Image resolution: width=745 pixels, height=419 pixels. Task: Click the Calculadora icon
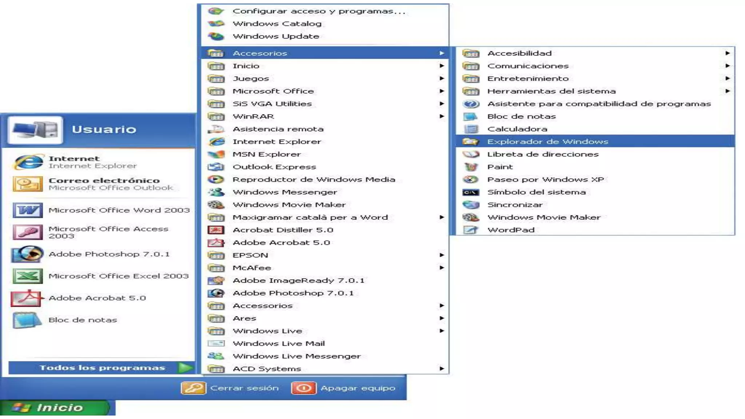click(x=471, y=129)
